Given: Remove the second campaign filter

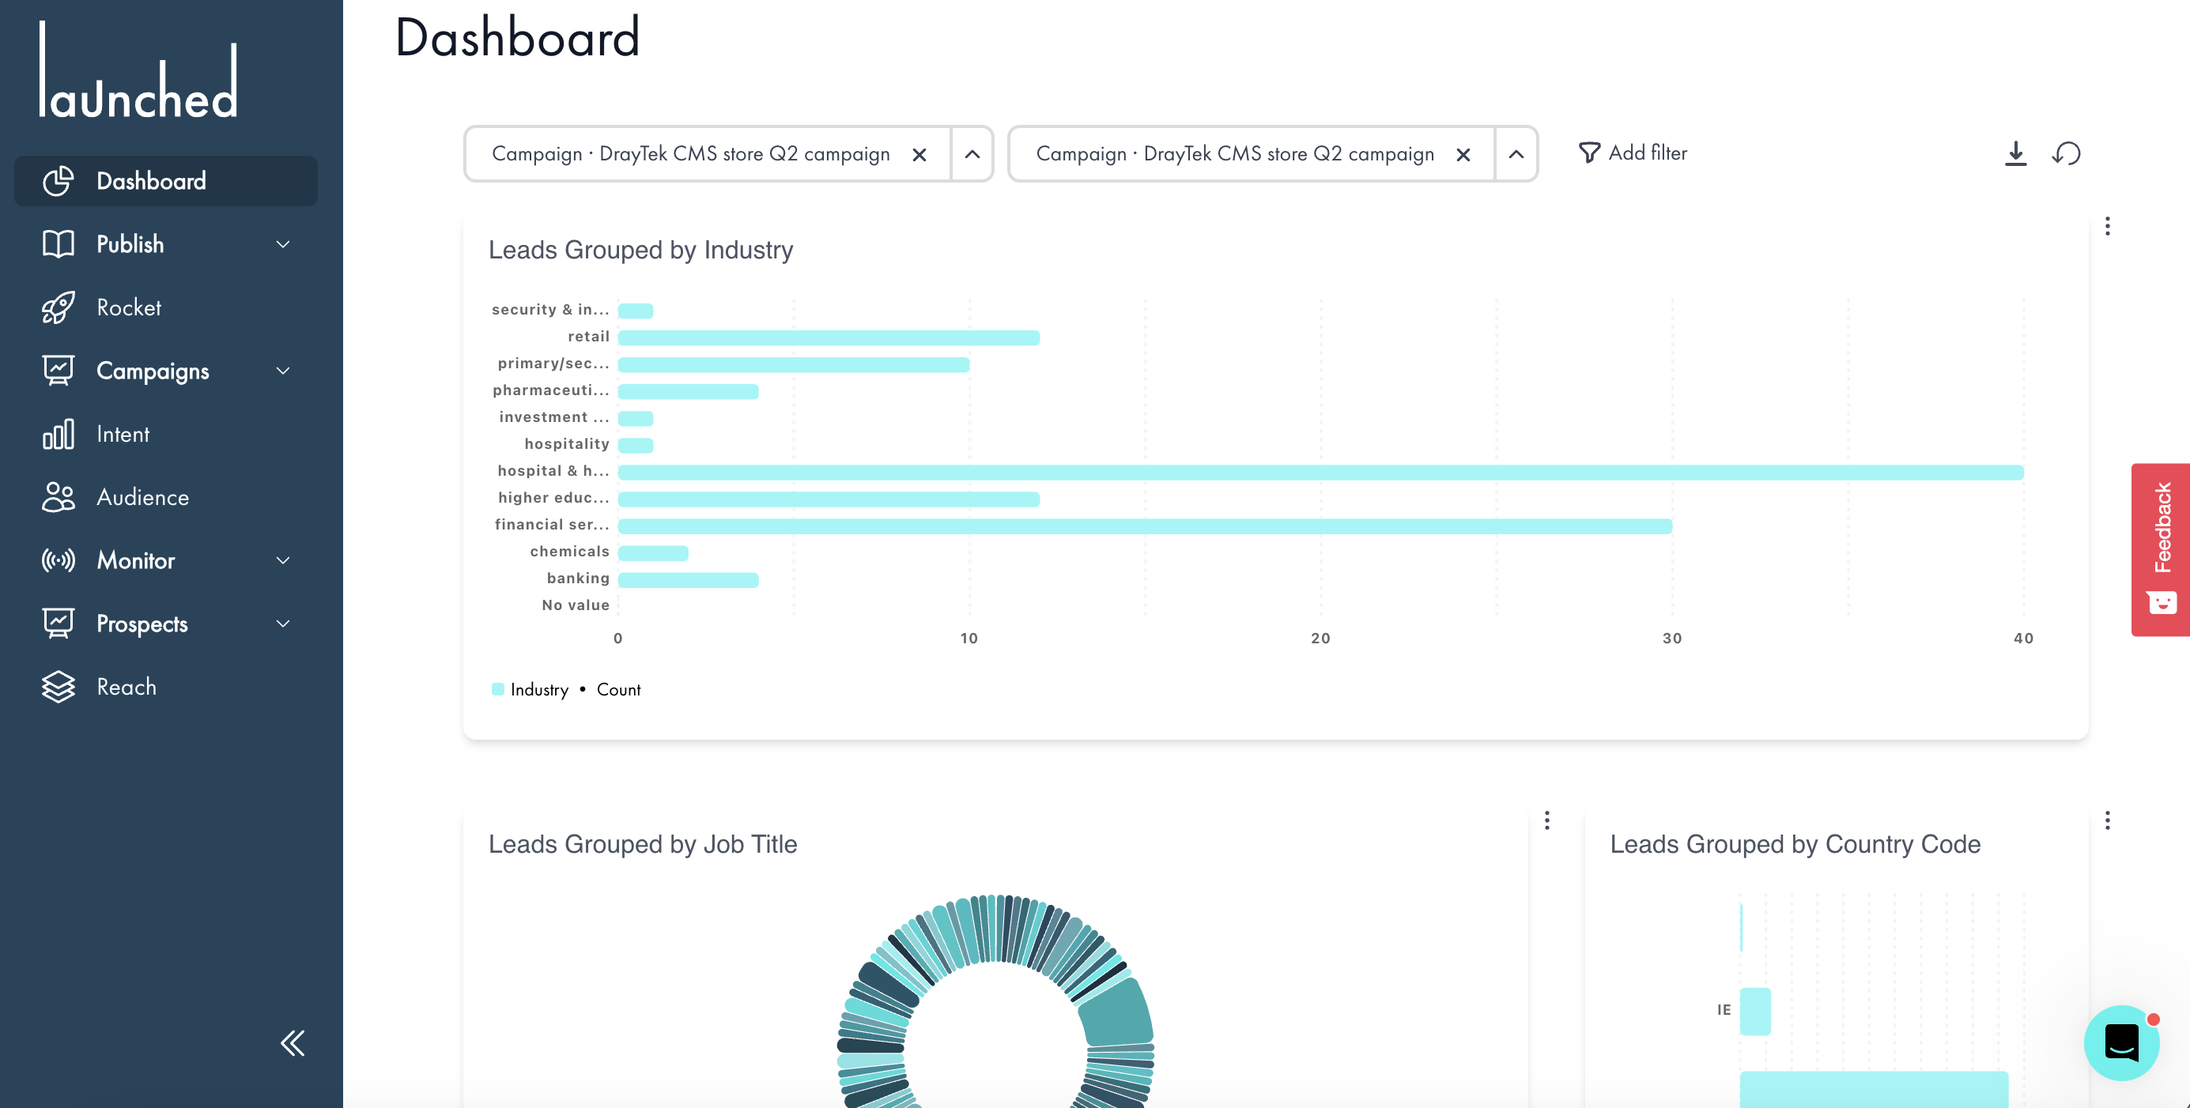Looking at the screenshot, I should (1463, 155).
